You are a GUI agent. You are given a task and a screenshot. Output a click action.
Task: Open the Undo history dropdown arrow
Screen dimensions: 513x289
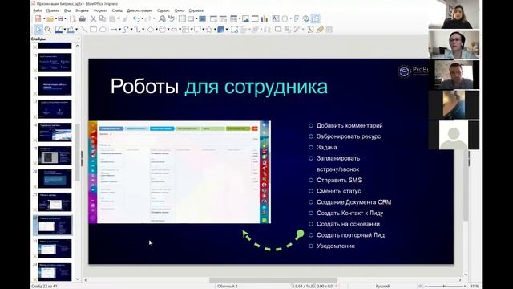click(x=143, y=19)
